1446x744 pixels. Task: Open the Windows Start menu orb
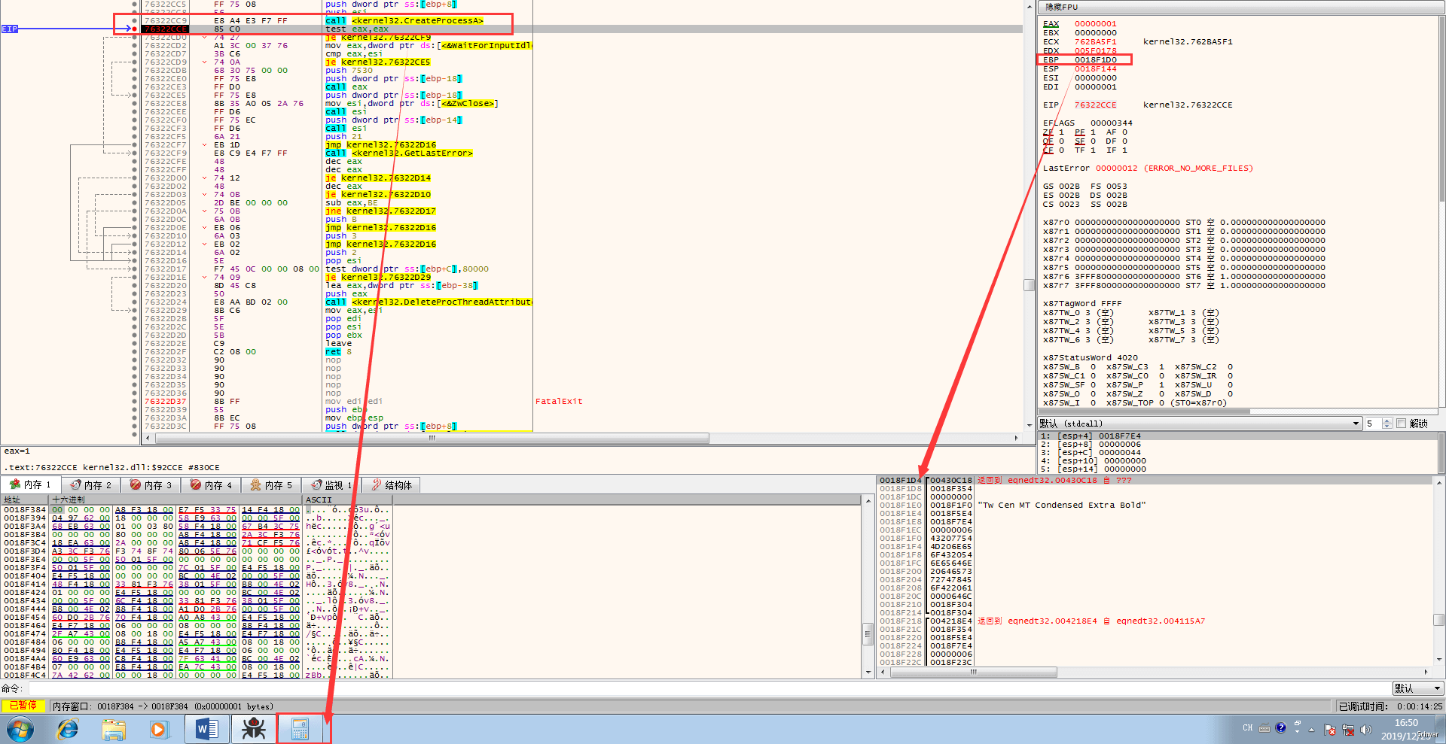(20, 729)
